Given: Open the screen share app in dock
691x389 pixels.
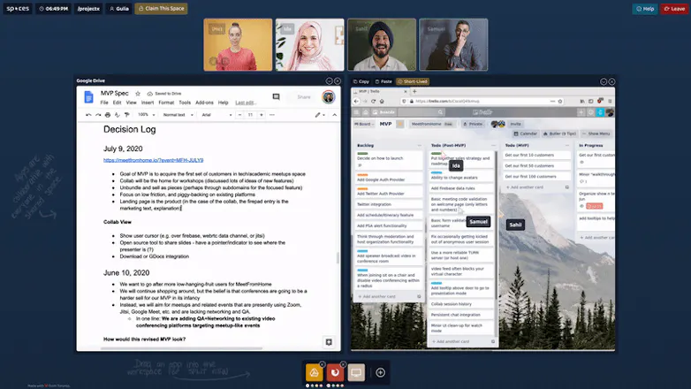Looking at the screenshot, I should 356,373.
